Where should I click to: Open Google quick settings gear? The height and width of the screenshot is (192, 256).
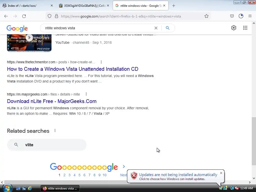click(234, 28)
